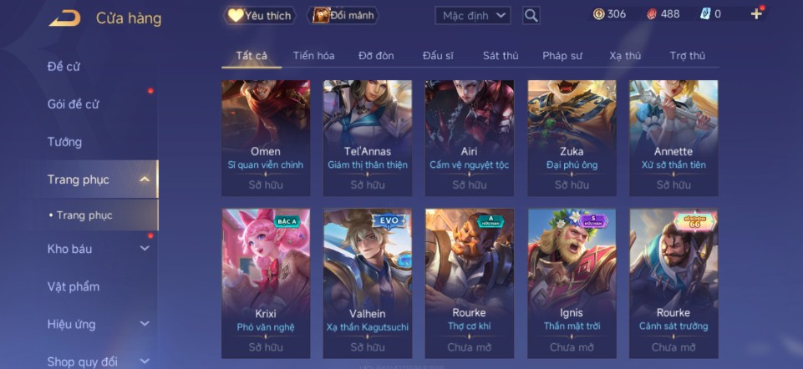The height and width of the screenshot is (369, 803).
Task: Expand the Kho báu sidebar section
Action: 145,249
